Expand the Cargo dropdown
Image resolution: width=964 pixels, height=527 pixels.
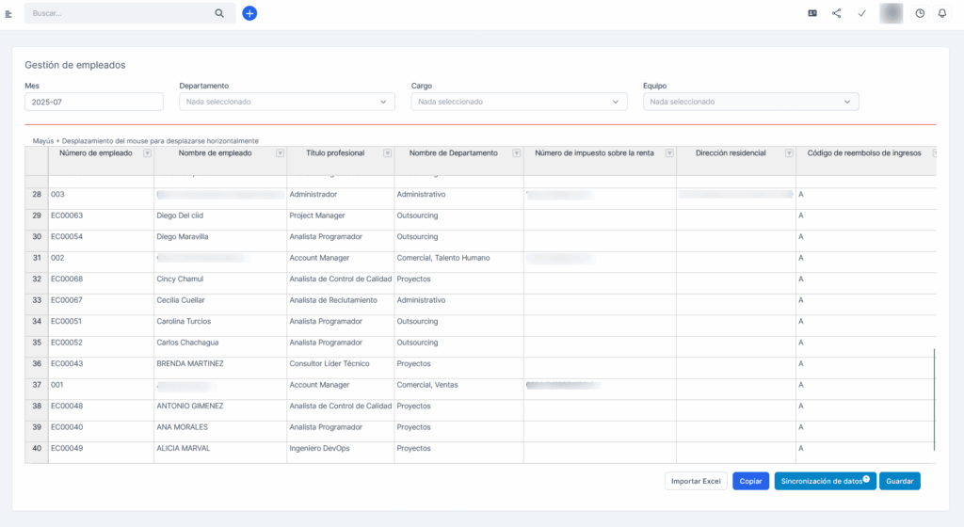[519, 102]
